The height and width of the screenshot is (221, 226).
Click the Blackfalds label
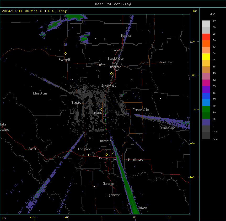coord(116,59)
